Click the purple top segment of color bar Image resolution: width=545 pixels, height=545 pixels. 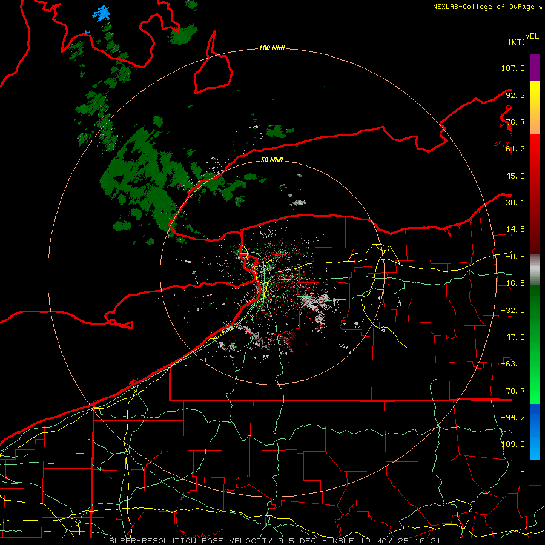[535, 67]
